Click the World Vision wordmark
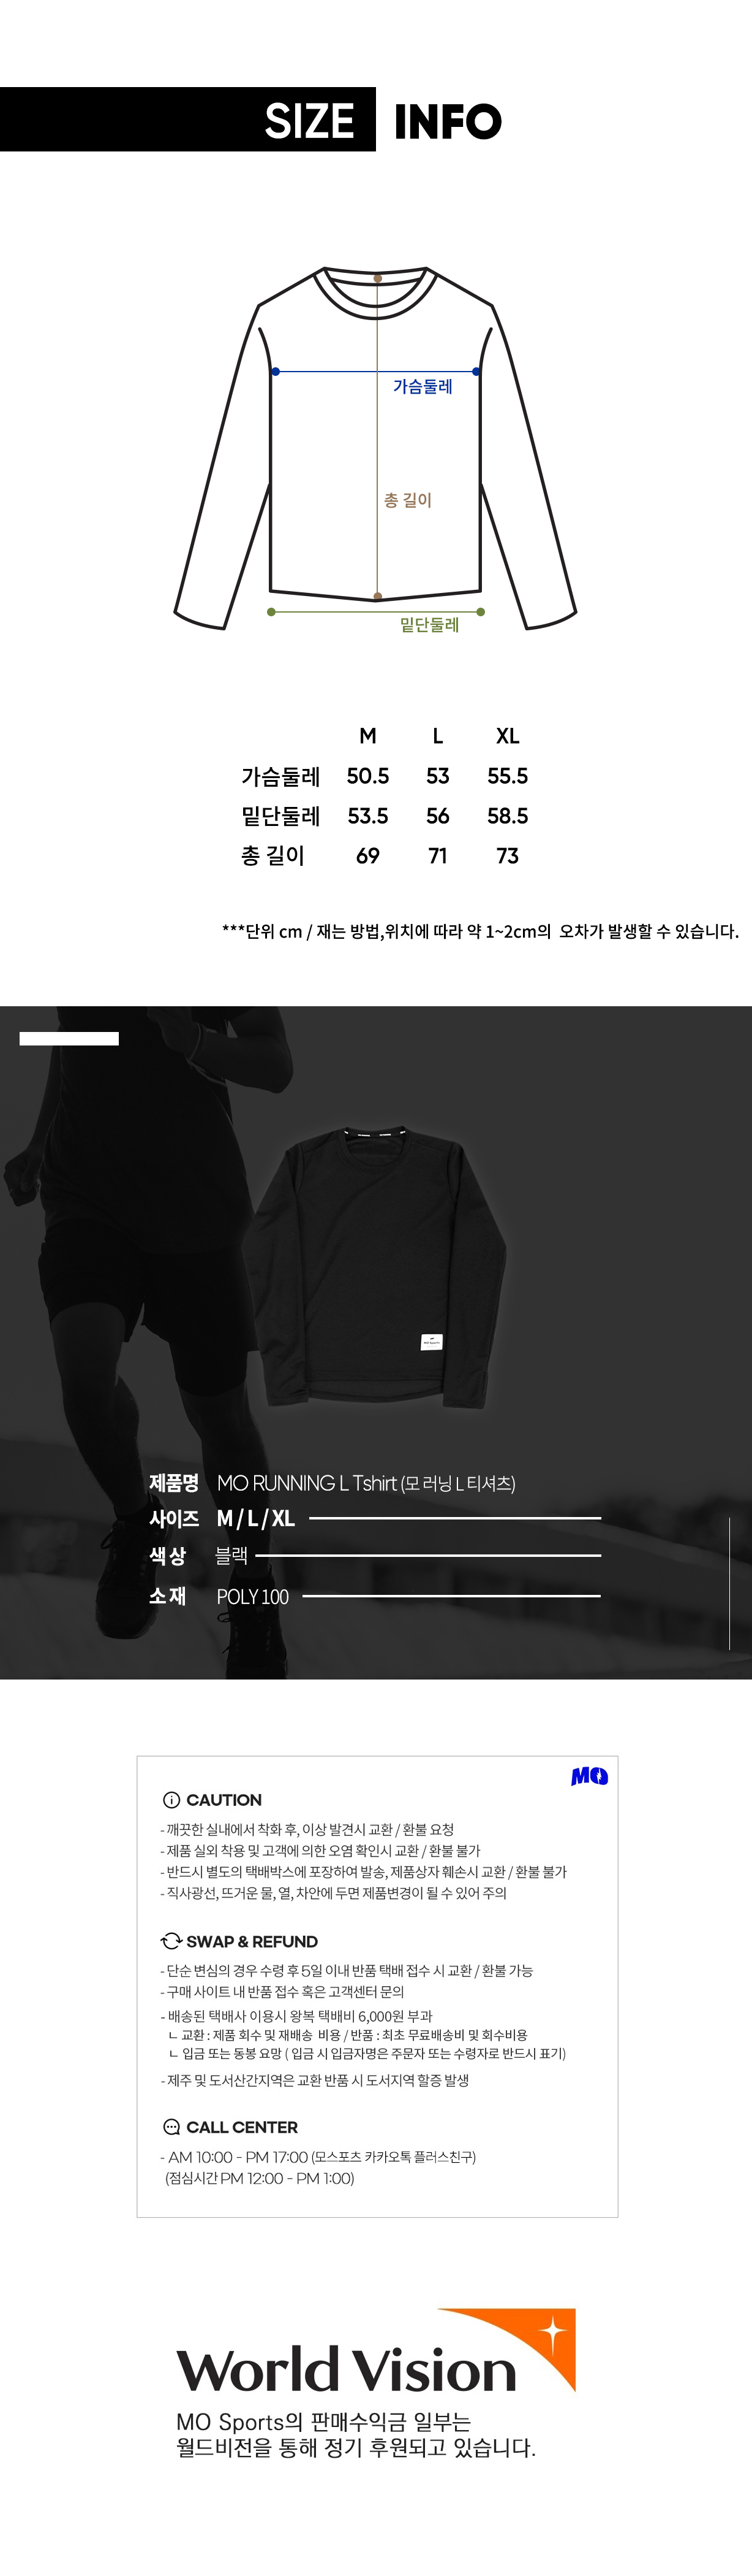The height and width of the screenshot is (2576, 752). coord(347,2370)
